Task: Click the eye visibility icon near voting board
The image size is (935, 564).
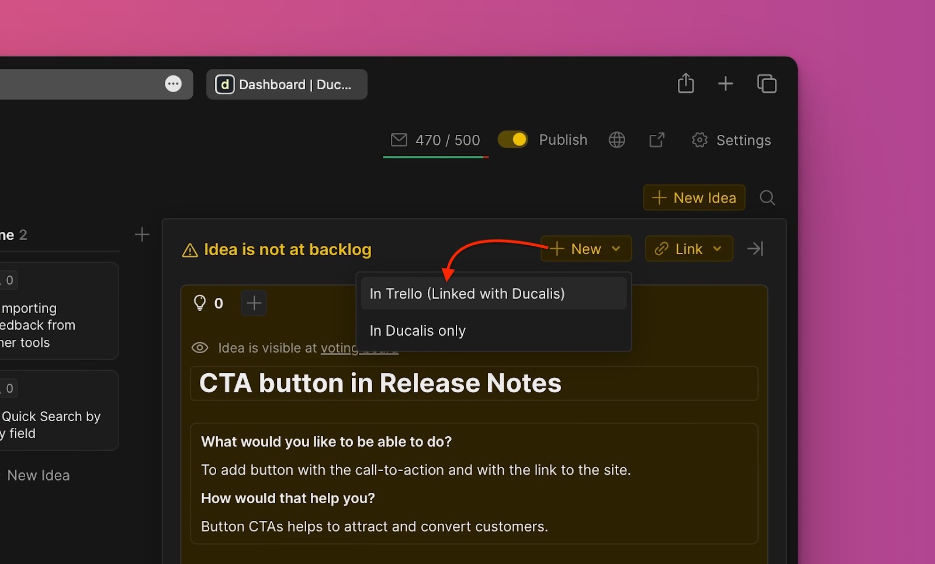Action: point(199,347)
